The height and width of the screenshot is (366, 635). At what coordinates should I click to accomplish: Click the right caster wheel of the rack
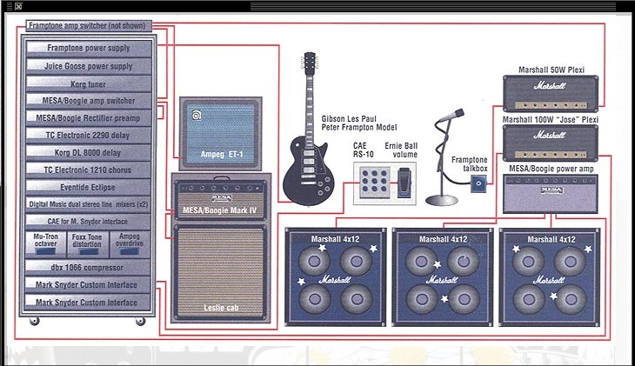(140, 321)
